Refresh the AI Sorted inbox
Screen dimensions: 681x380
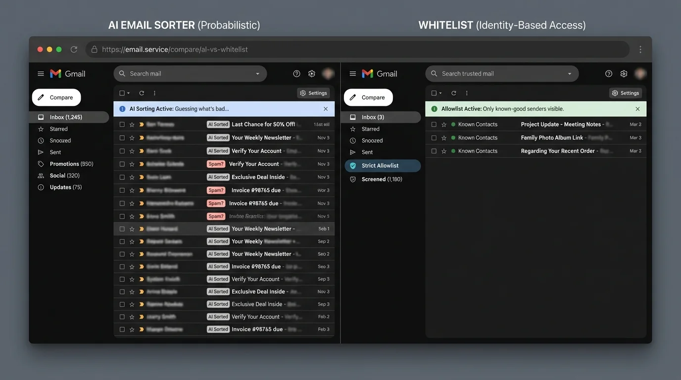141,93
